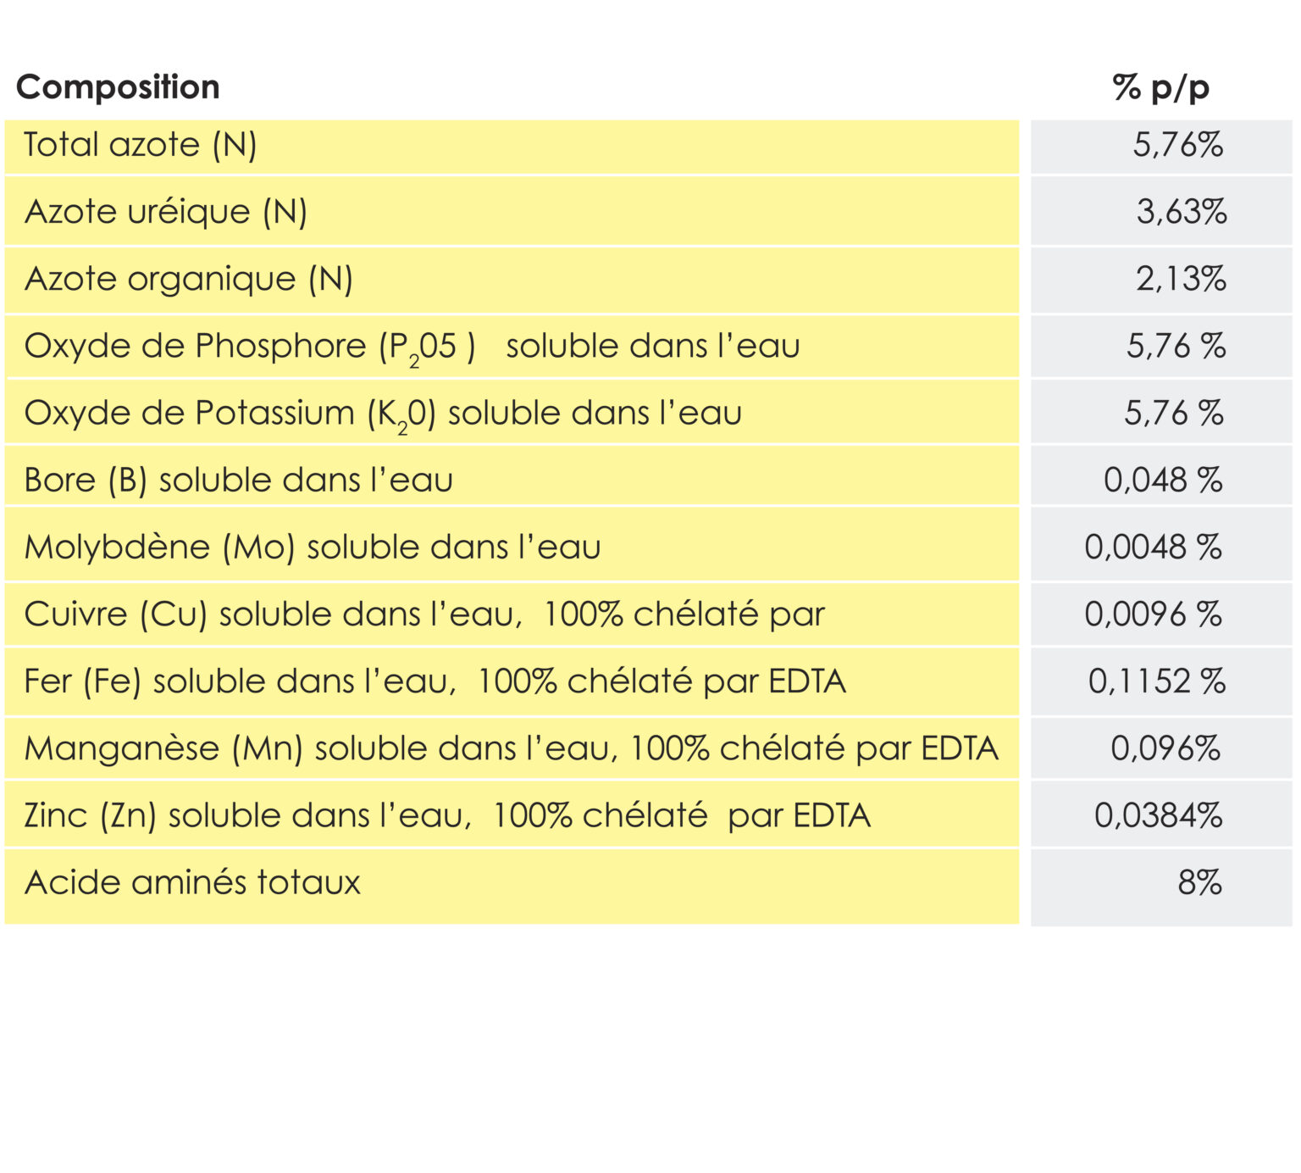Click the 0,1152 % value

tap(1156, 681)
